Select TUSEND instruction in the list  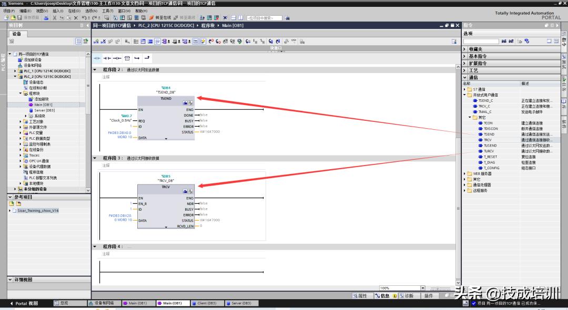click(x=490, y=146)
